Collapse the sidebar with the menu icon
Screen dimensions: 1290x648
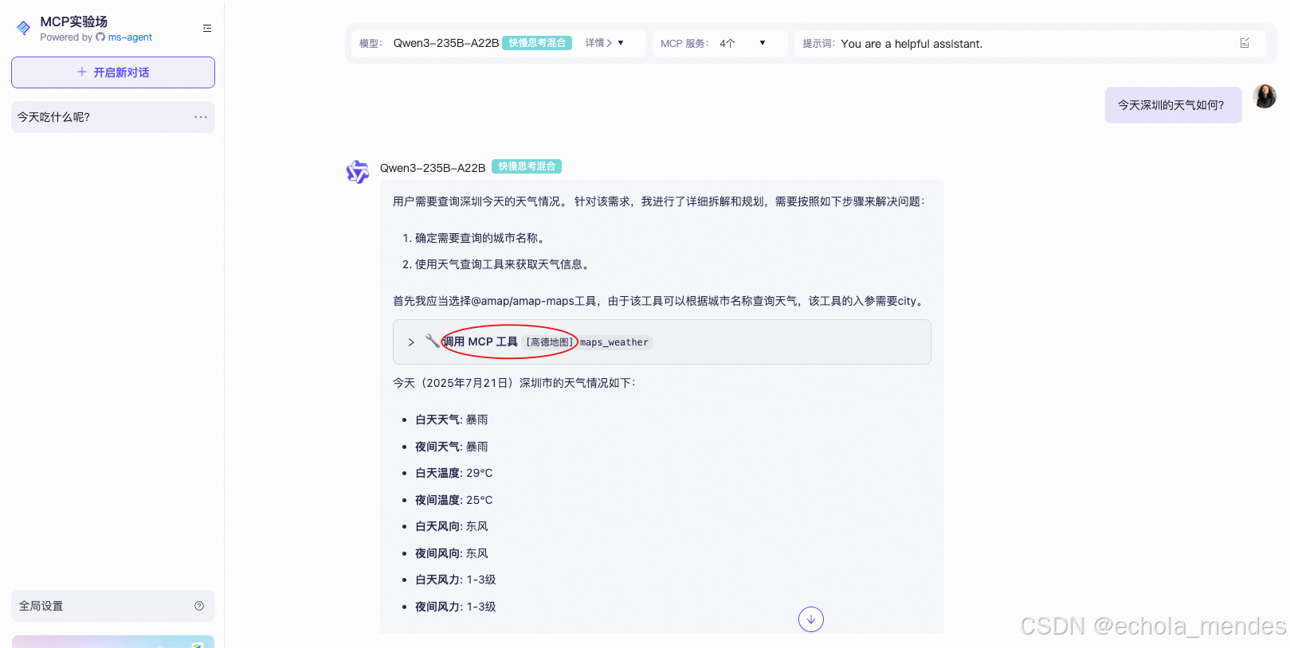coord(207,28)
